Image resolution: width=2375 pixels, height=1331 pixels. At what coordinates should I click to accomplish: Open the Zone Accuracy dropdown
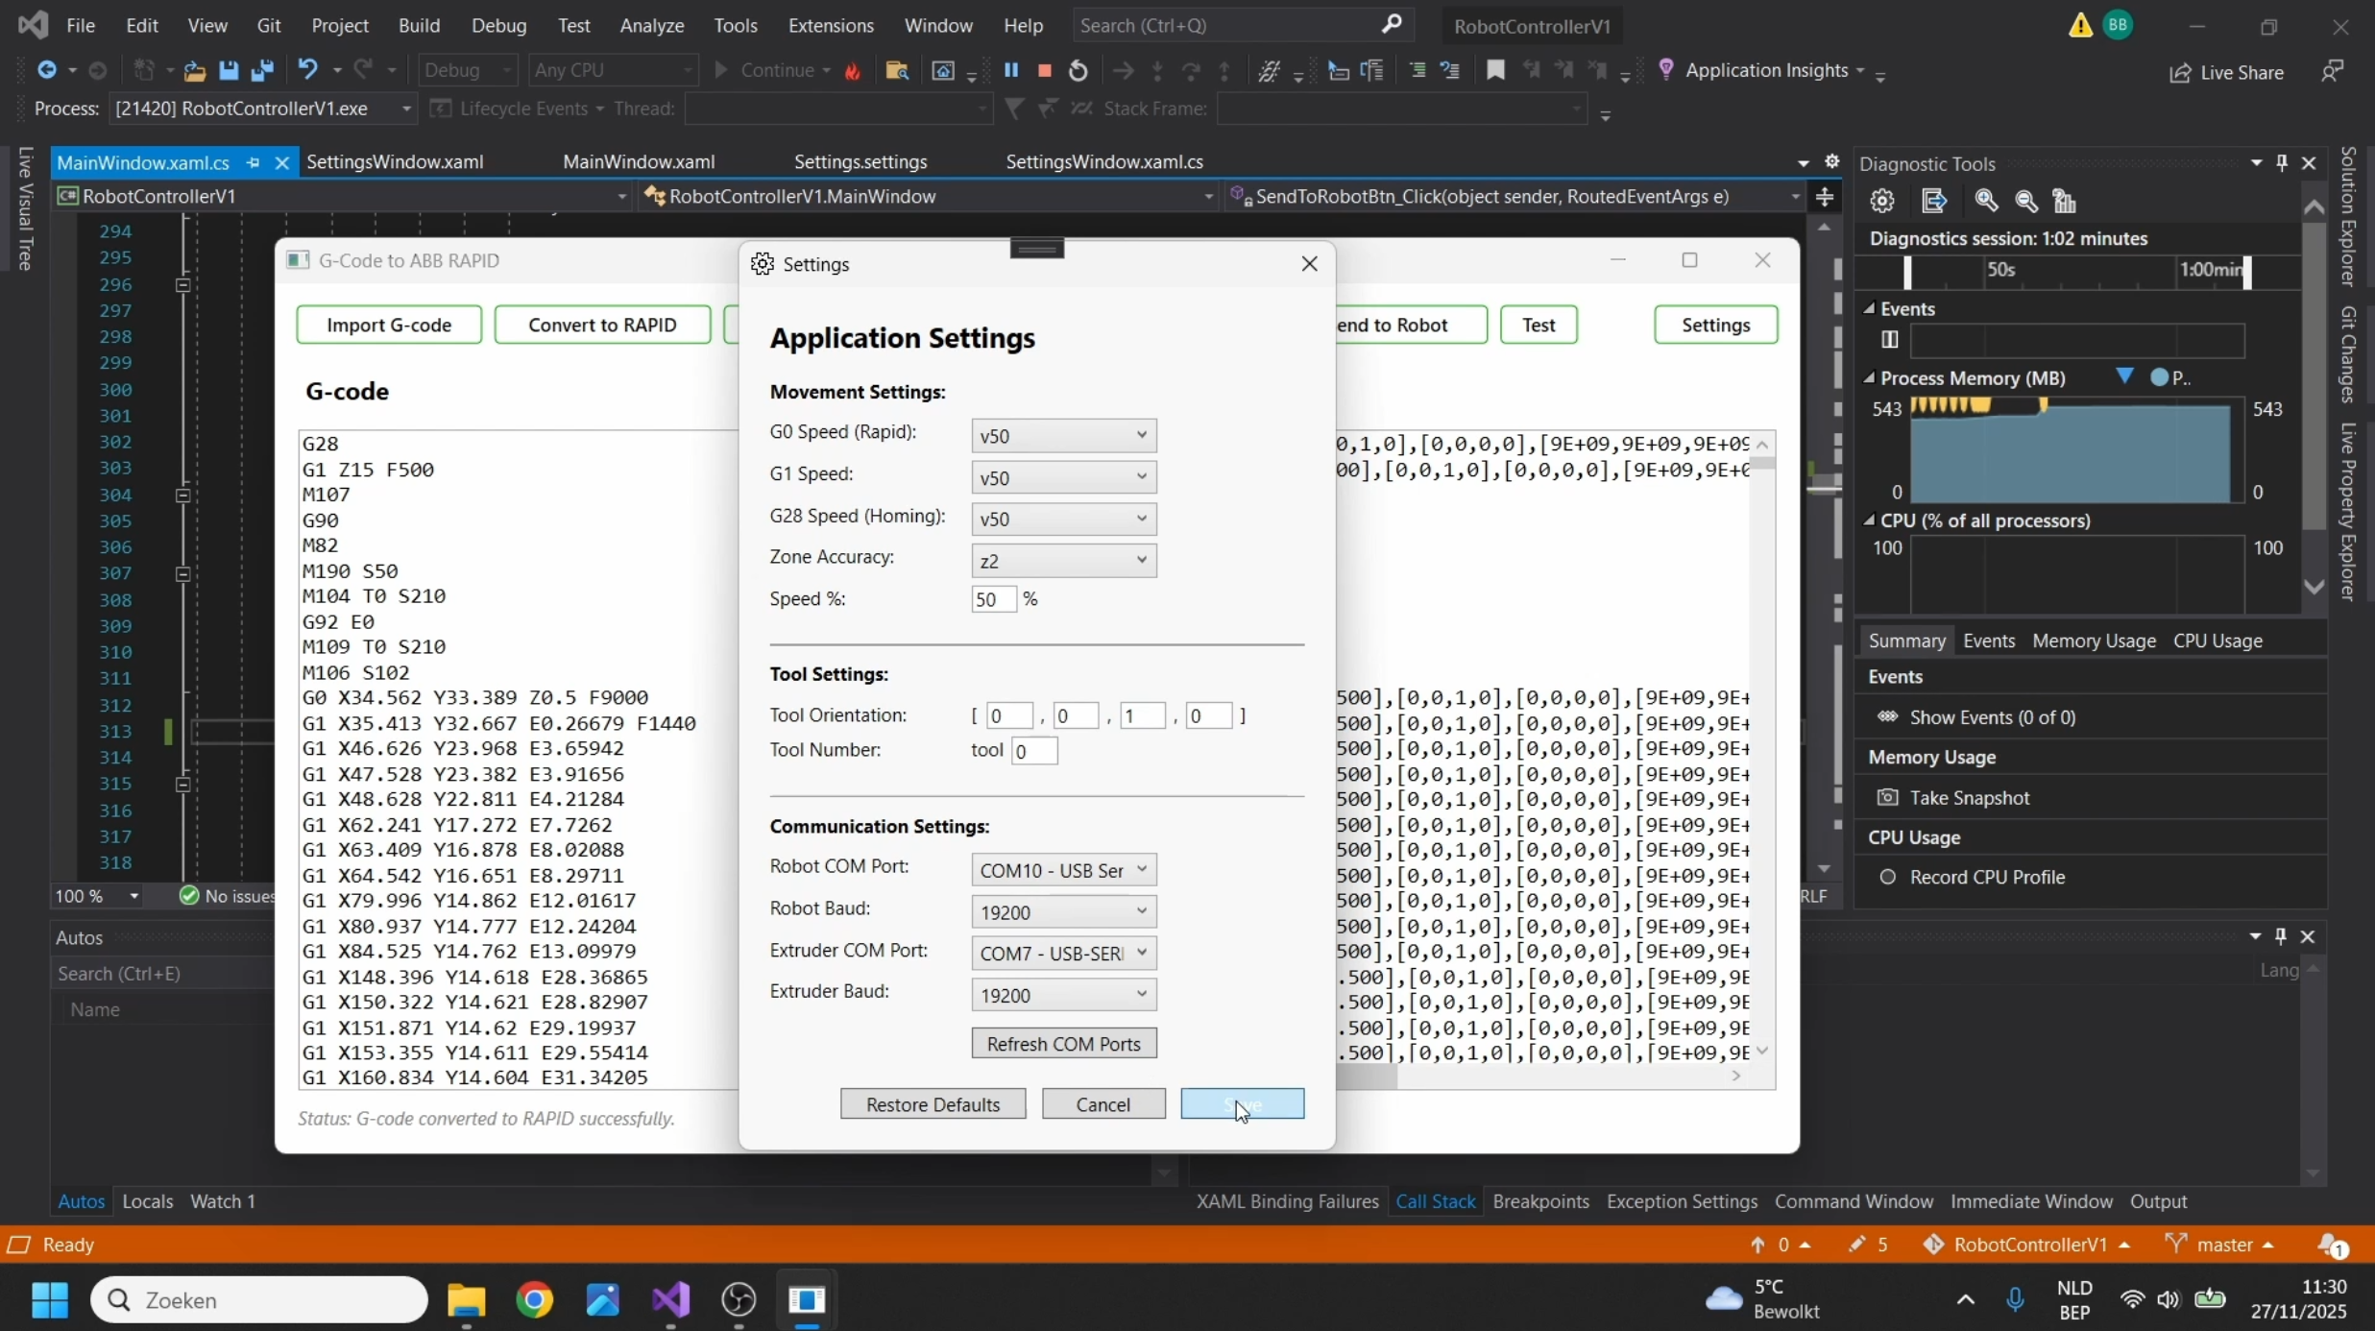coord(1063,560)
